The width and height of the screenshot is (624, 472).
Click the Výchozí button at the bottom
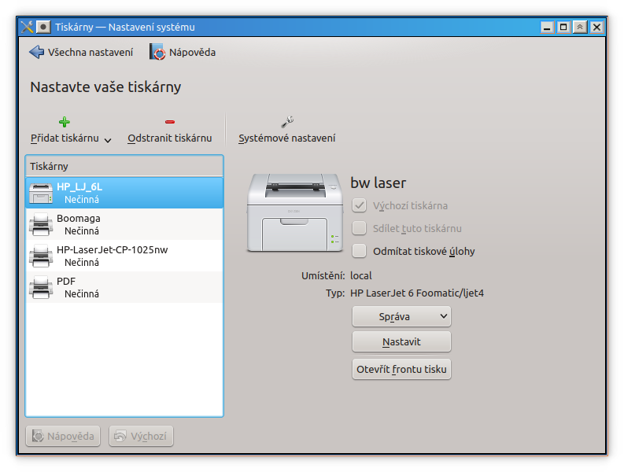pyautogui.click(x=141, y=437)
